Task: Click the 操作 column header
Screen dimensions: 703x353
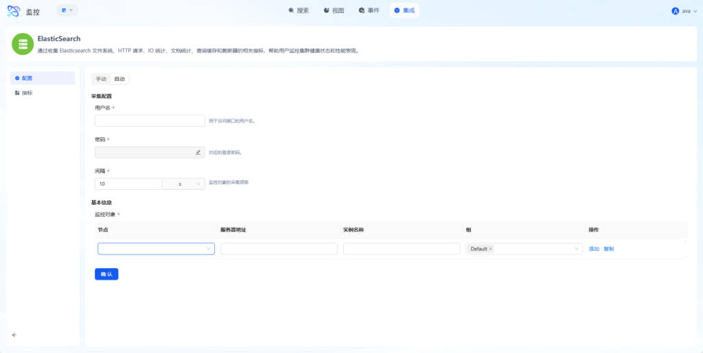Action: point(594,230)
